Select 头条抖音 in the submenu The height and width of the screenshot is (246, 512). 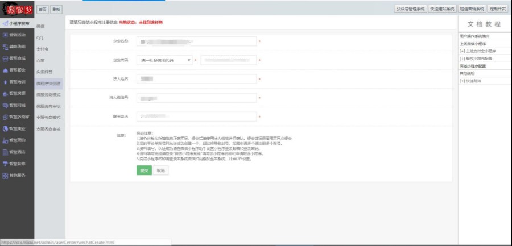44,72
